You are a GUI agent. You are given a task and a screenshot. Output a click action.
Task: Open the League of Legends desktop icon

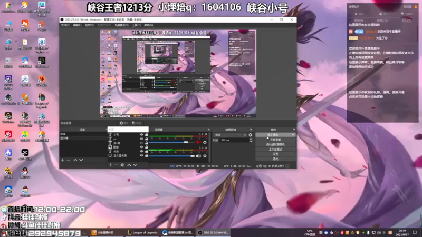pos(42,101)
